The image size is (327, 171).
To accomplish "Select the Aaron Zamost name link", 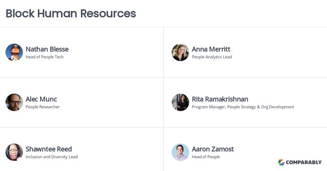I will pyautogui.click(x=213, y=149).
